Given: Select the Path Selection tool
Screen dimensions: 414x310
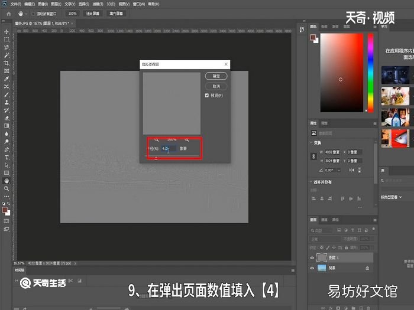Looking at the screenshot, I should (7, 165).
